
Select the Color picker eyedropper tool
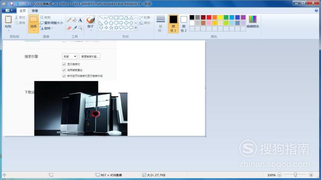point(75,28)
